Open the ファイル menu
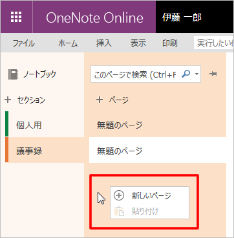 point(23,43)
